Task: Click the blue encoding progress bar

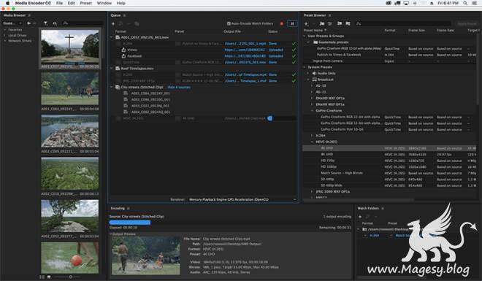Action: coord(130,223)
